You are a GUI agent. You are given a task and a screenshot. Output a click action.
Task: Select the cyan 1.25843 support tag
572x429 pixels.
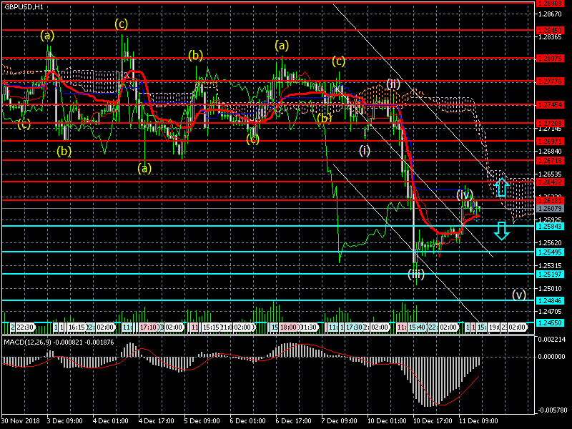550,227
